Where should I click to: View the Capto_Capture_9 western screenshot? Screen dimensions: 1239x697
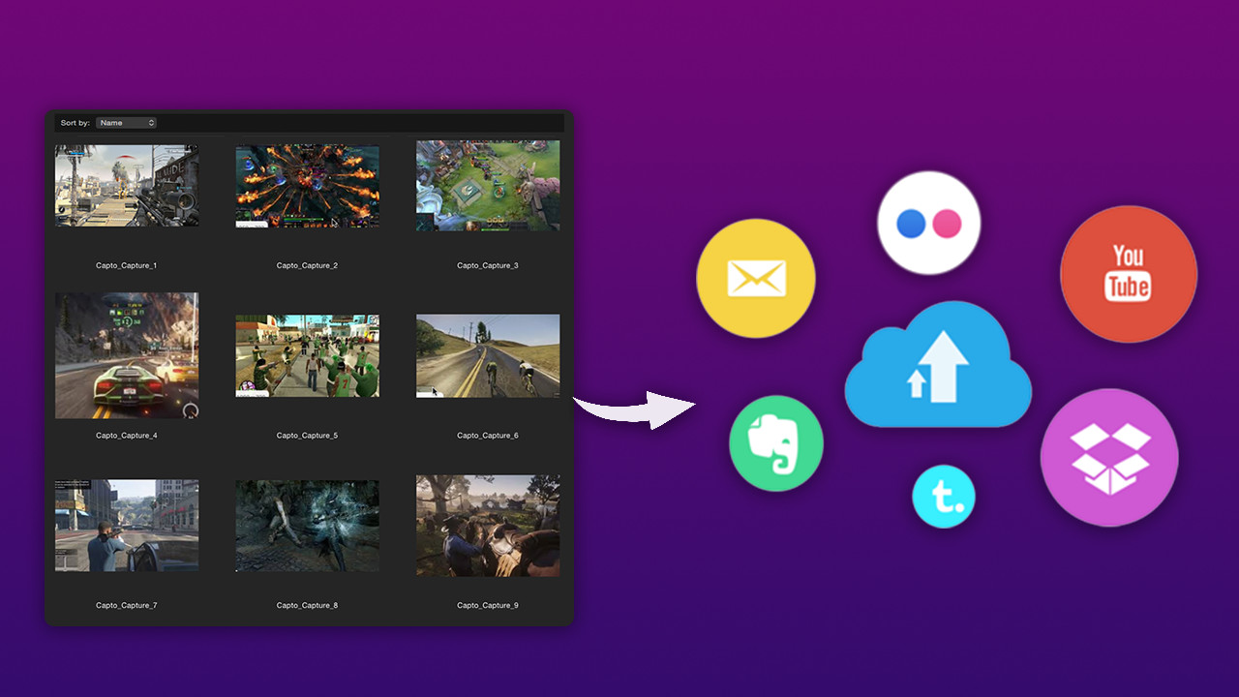click(487, 525)
